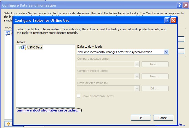Expand the Compare inserts using dropdown
Screen dimensions: 189x128
pos(137,76)
